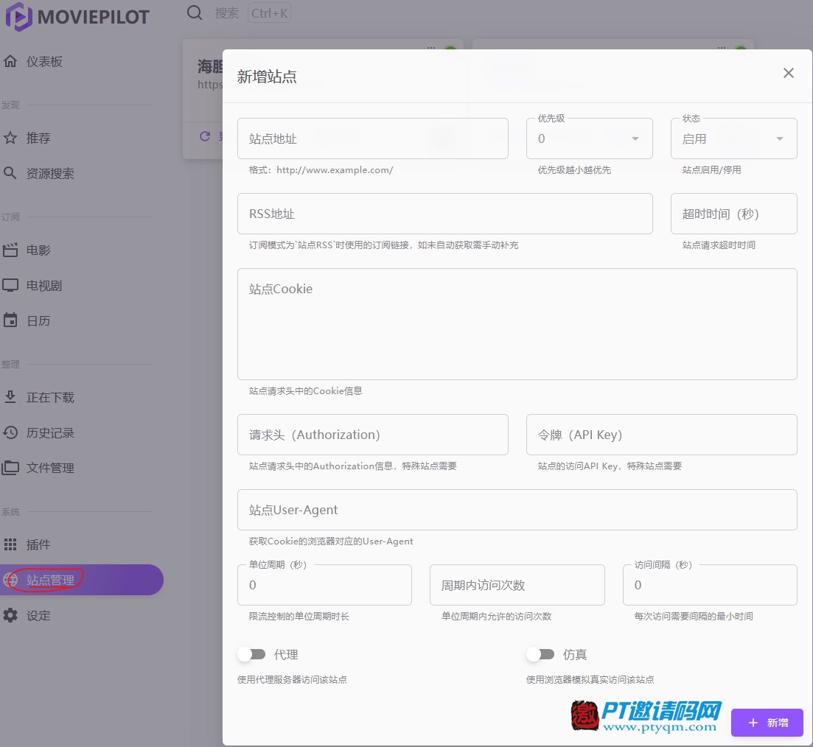Go to 历史记录 in the sidebar
Viewport: 813px width, 747px height.
tap(50, 432)
